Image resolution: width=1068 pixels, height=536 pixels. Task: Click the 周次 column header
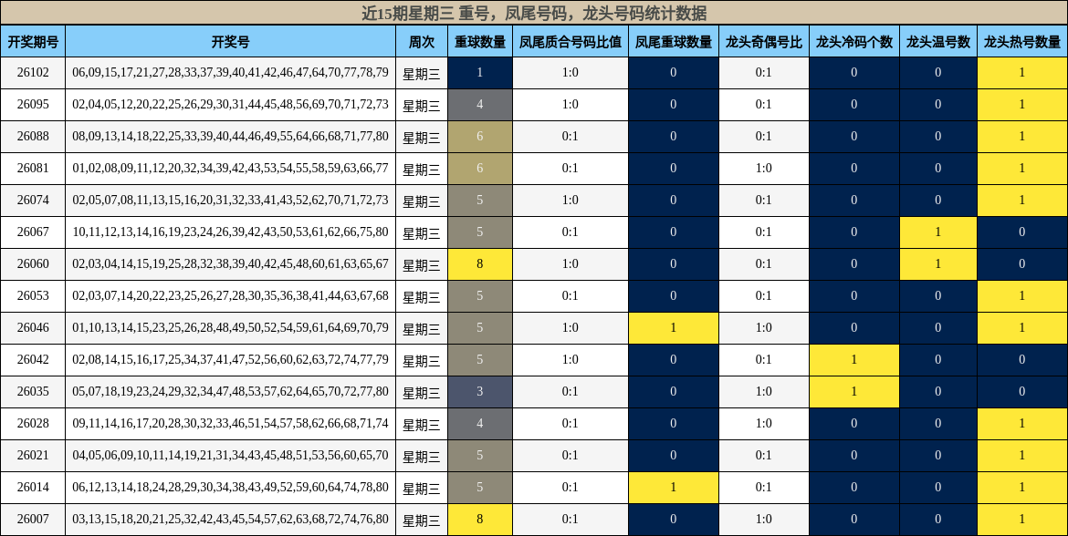422,41
